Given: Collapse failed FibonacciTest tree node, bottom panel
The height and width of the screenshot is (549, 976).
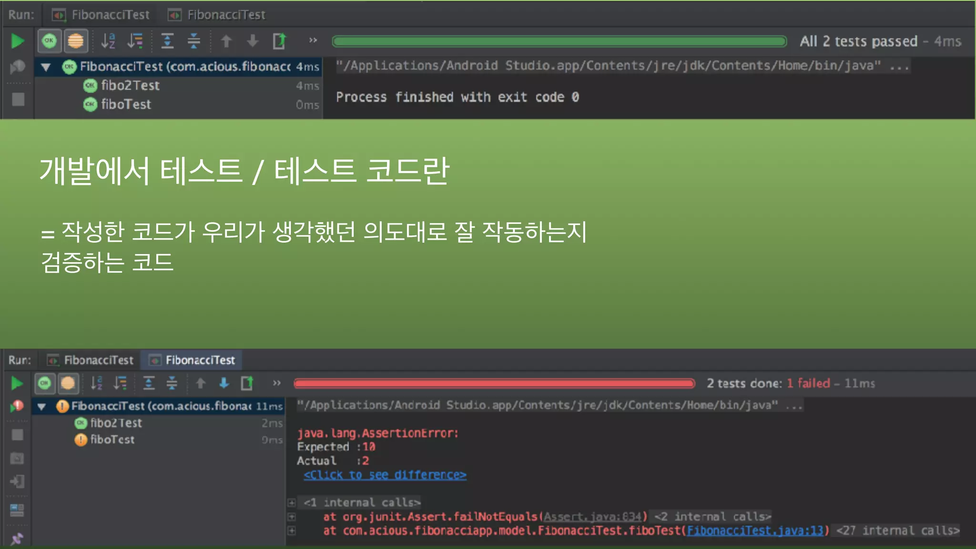Looking at the screenshot, I should (41, 407).
